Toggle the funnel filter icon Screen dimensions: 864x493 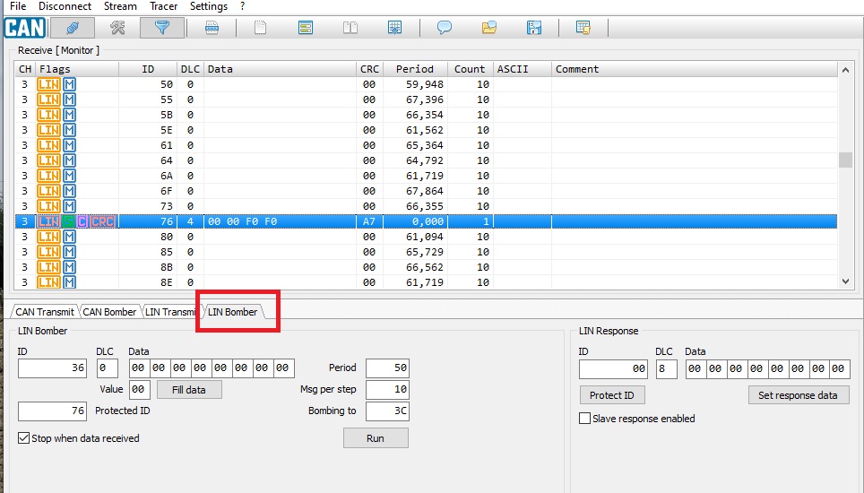tap(162, 27)
